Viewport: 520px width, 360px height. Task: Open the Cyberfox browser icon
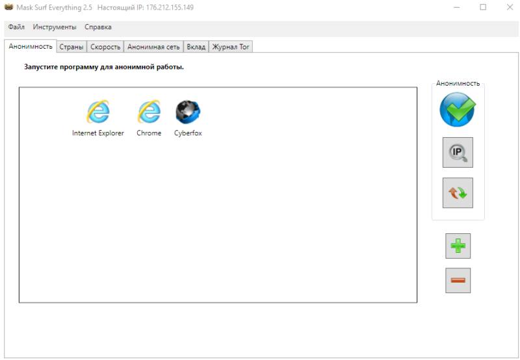pos(188,113)
